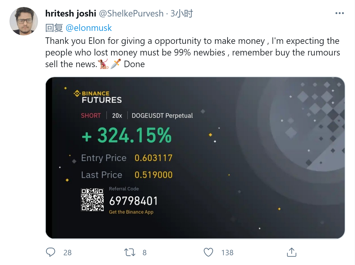Viewport: 355px width, 265px height.
Task: Open the more options ellipsis menu
Action: (340, 13)
